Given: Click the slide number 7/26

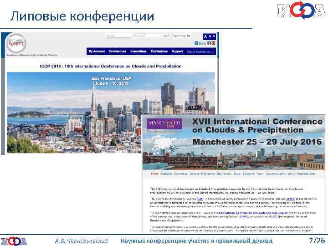Looking at the screenshot, I should tap(317, 241).
